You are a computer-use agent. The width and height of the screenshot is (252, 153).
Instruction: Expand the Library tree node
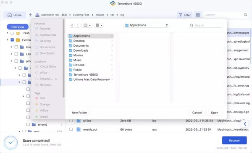coord(11,54)
